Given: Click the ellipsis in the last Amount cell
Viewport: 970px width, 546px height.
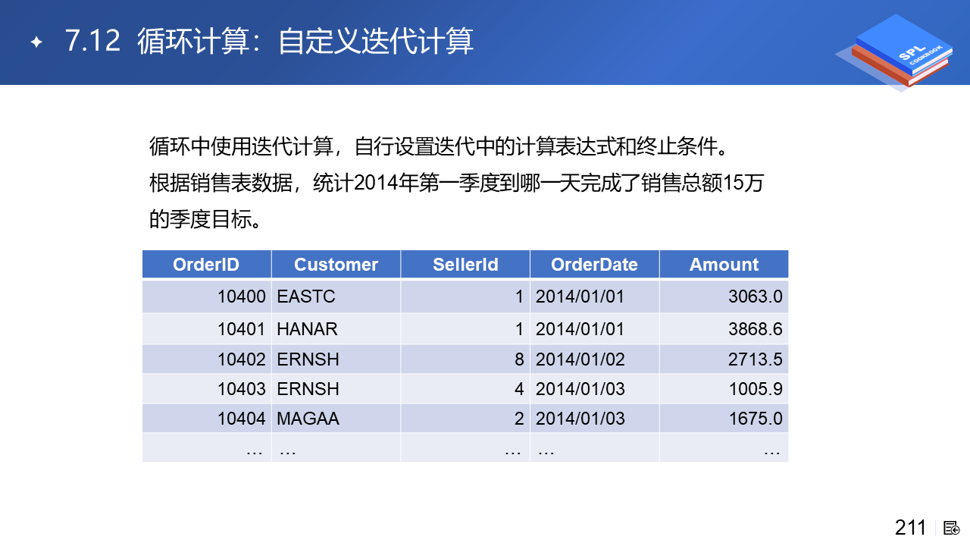Looking at the screenshot, I should point(771,449).
